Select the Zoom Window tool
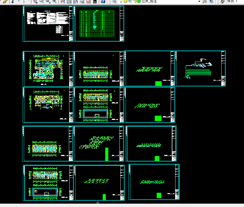The image size is (244, 207). 48,2
